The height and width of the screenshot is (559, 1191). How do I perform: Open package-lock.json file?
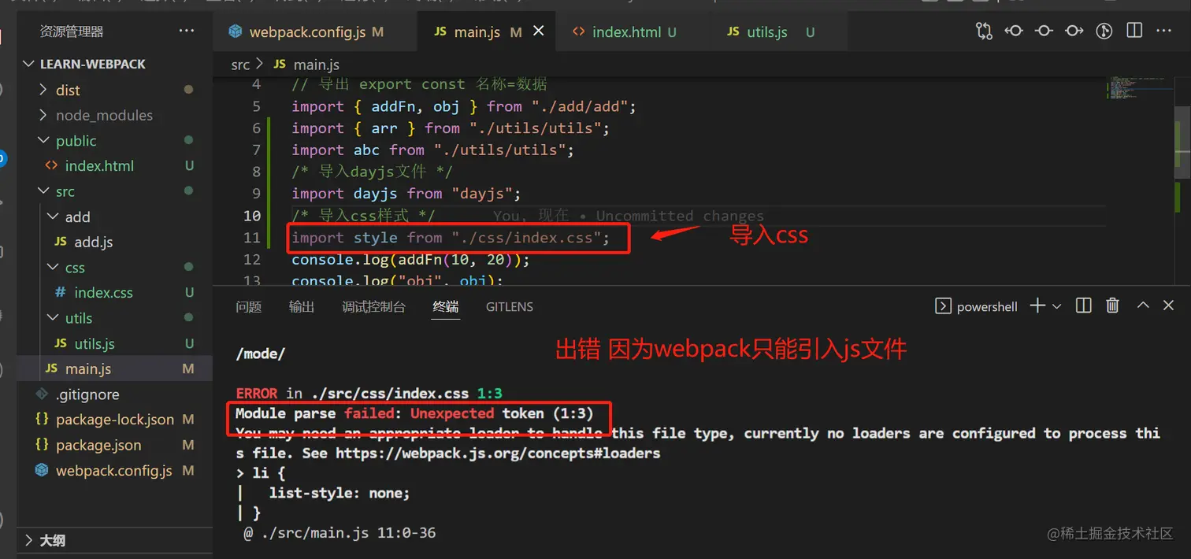(114, 419)
